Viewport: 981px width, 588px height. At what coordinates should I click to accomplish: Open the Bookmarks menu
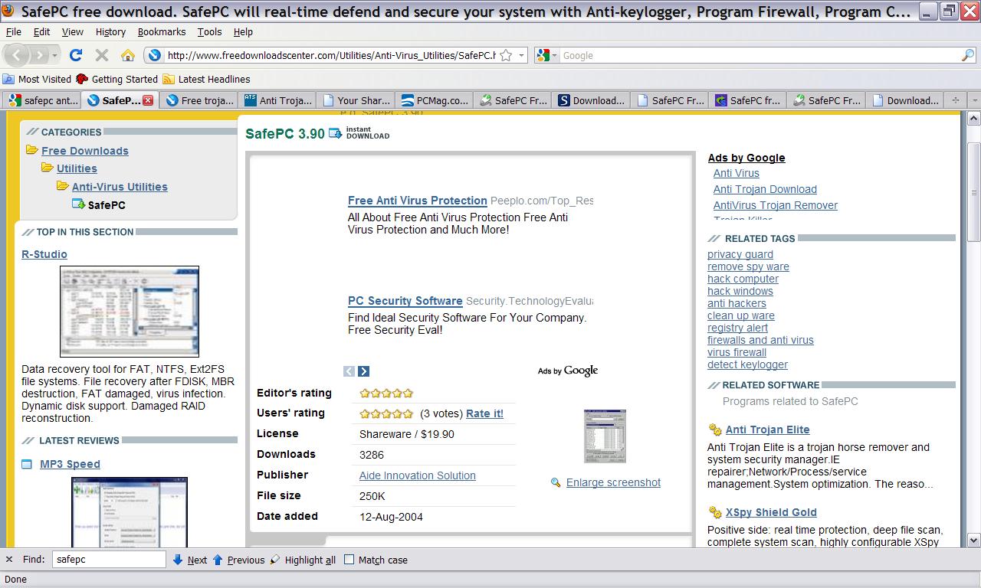(162, 32)
